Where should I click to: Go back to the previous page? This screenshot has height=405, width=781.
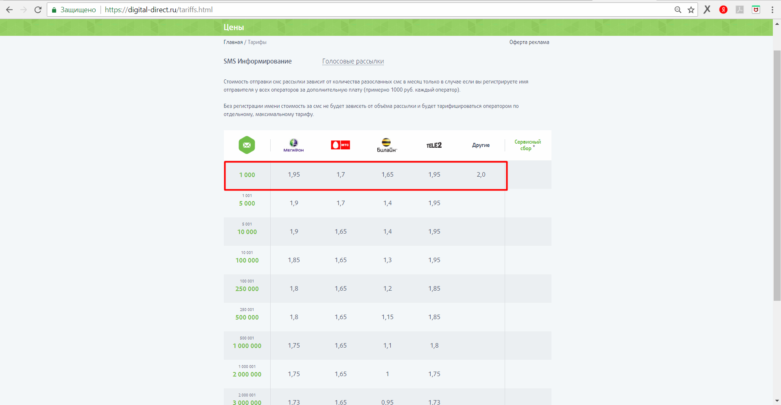pos(9,10)
